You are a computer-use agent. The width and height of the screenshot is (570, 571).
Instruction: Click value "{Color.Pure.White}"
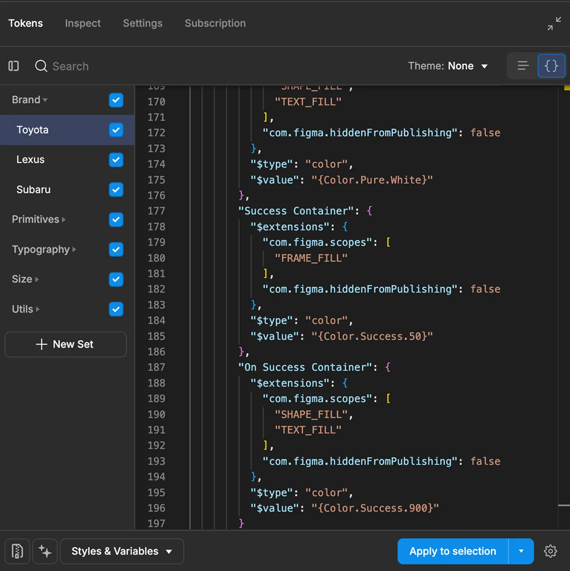(372, 180)
